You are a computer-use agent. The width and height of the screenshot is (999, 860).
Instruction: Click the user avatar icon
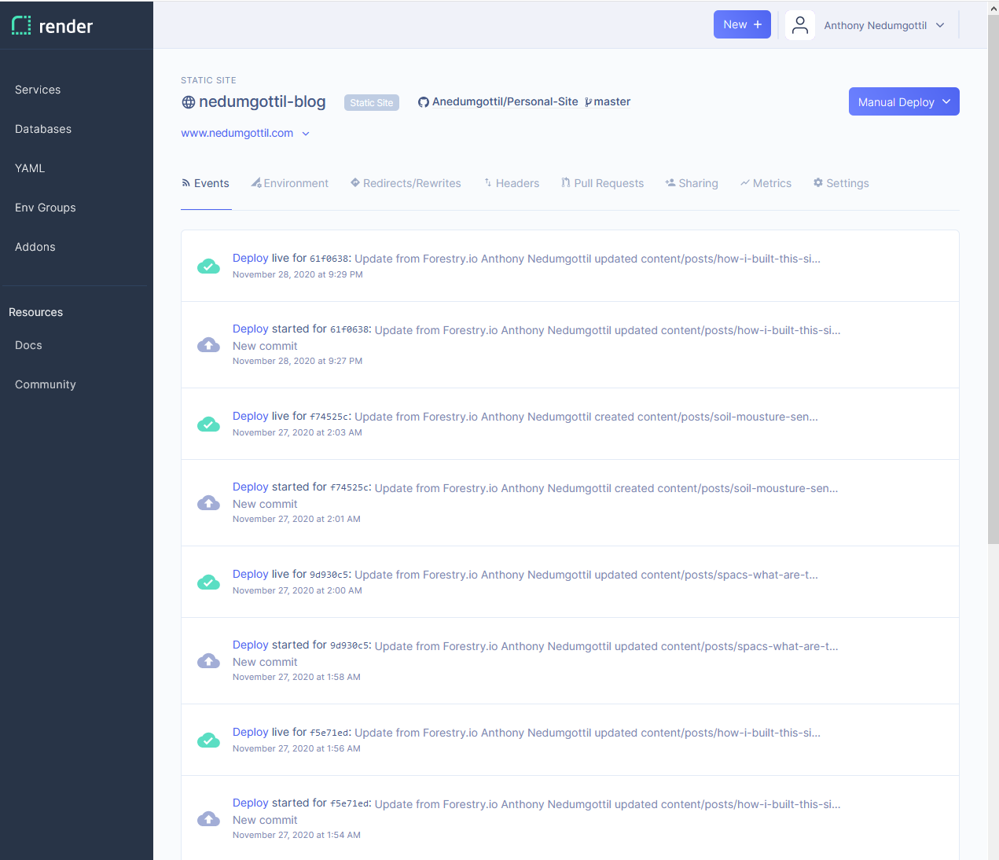pyautogui.click(x=799, y=25)
